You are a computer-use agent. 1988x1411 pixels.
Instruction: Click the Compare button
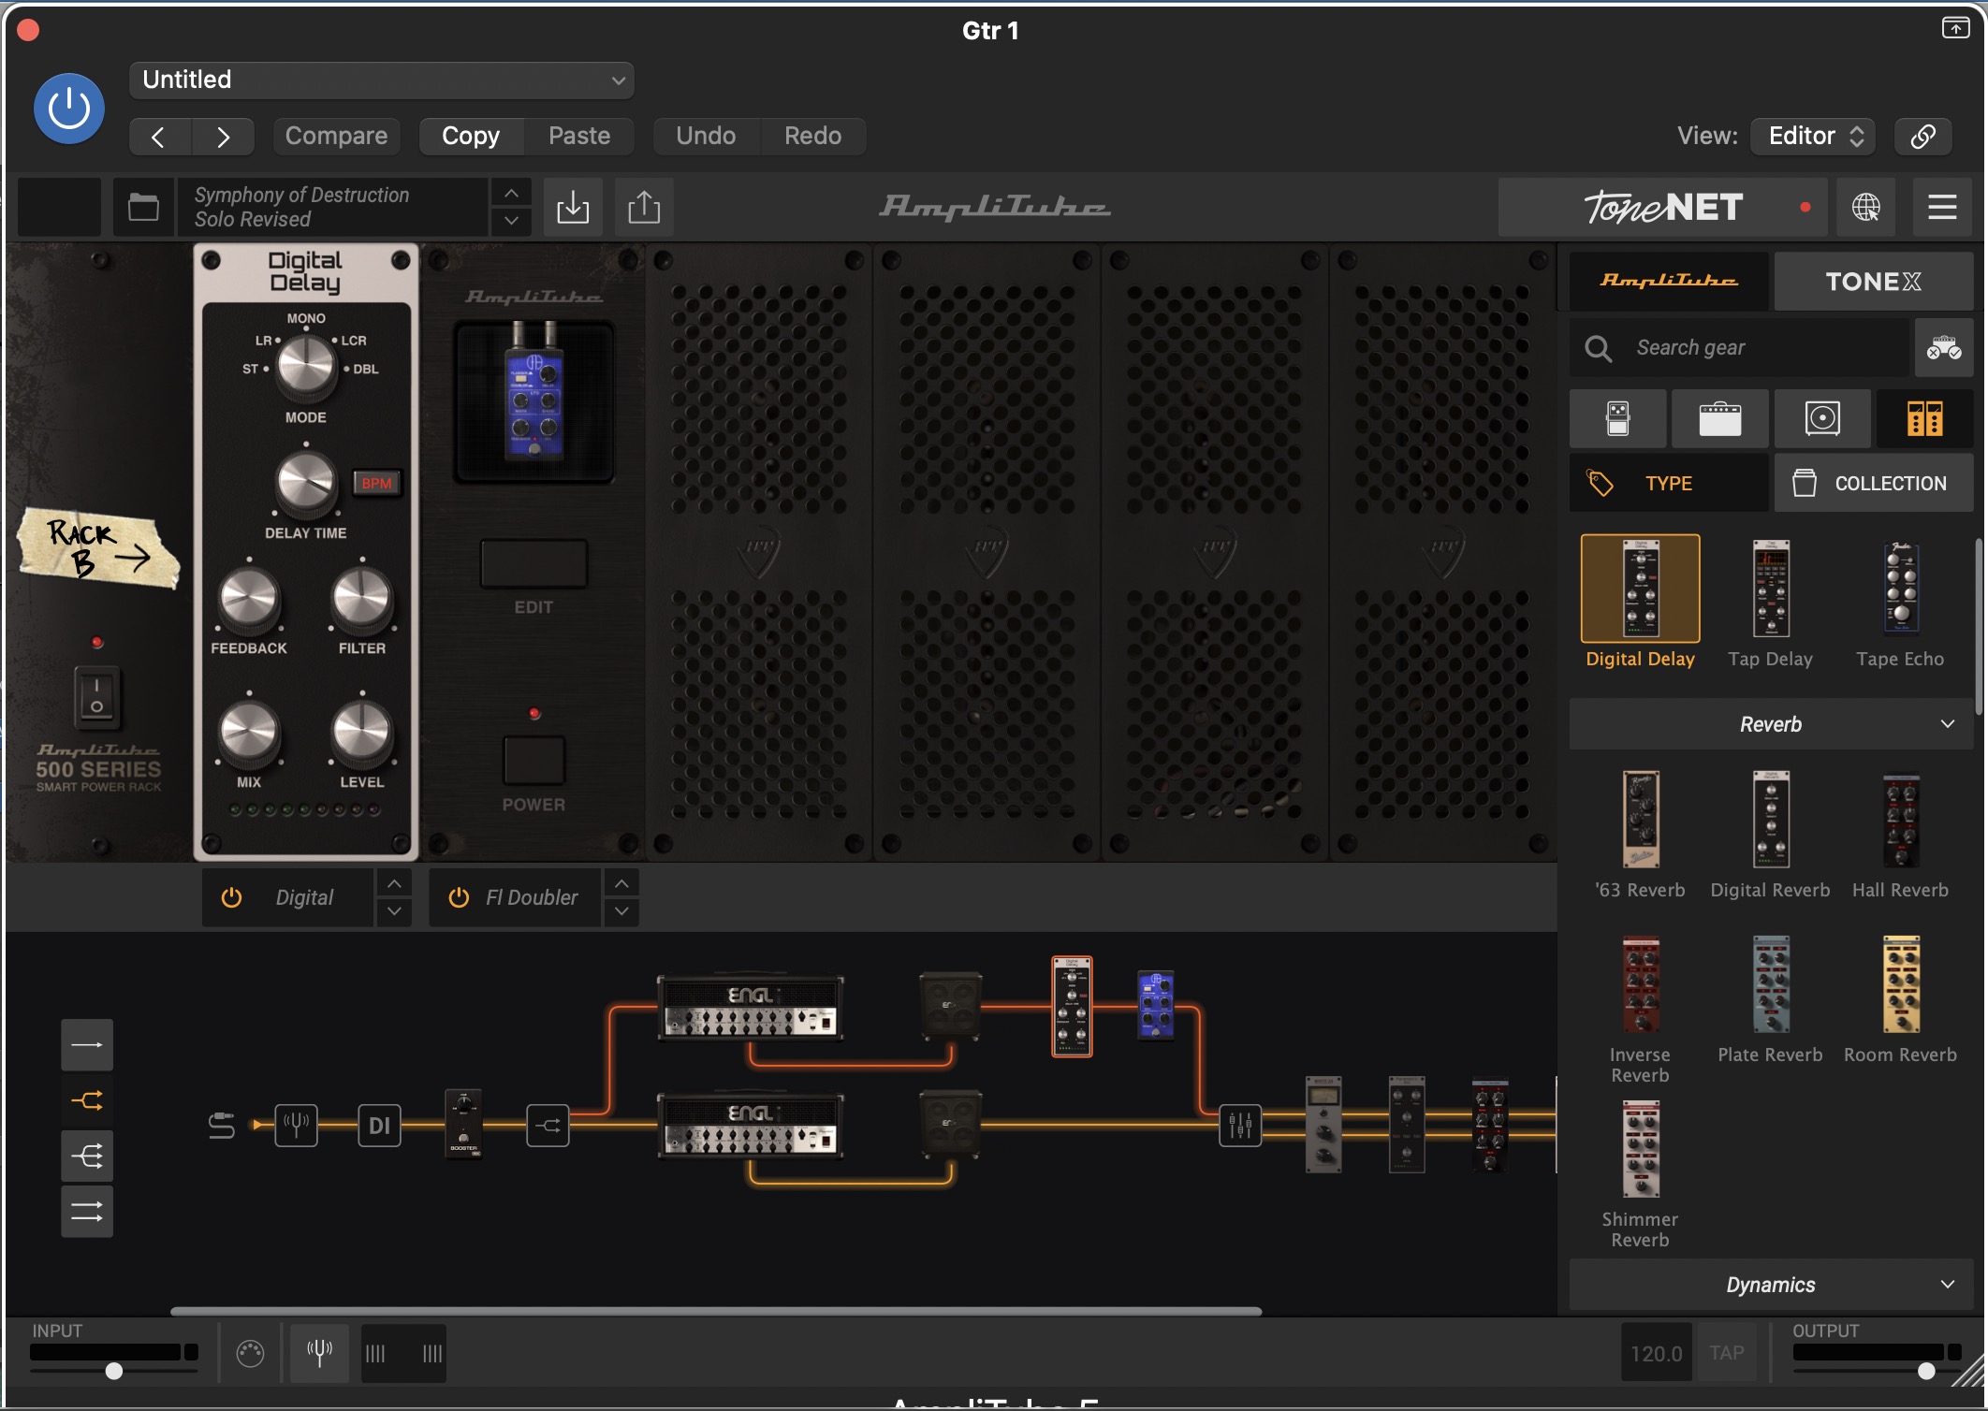336,136
